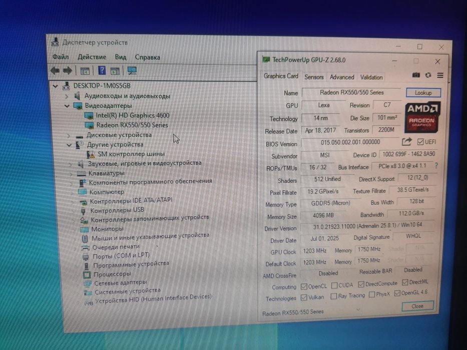The image size is (467, 350).
Task: Select Контроллеры запоминающих устройств item
Action: pyautogui.click(x=150, y=218)
